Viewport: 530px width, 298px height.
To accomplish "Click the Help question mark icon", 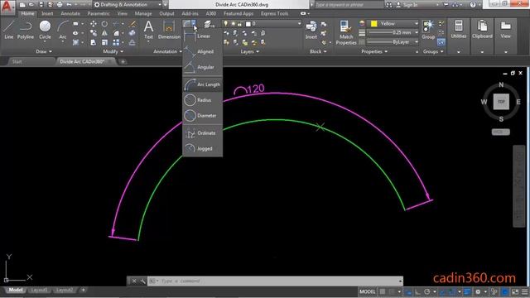I will pos(473,5).
